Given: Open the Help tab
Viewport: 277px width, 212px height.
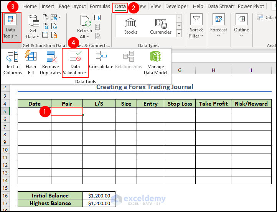Looking at the screenshot, I should point(198,7).
